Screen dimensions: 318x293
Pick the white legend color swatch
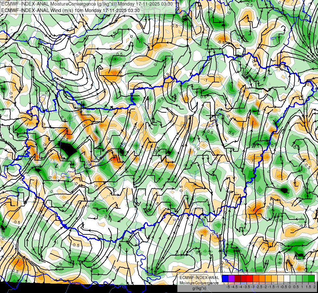coord(287,278)
